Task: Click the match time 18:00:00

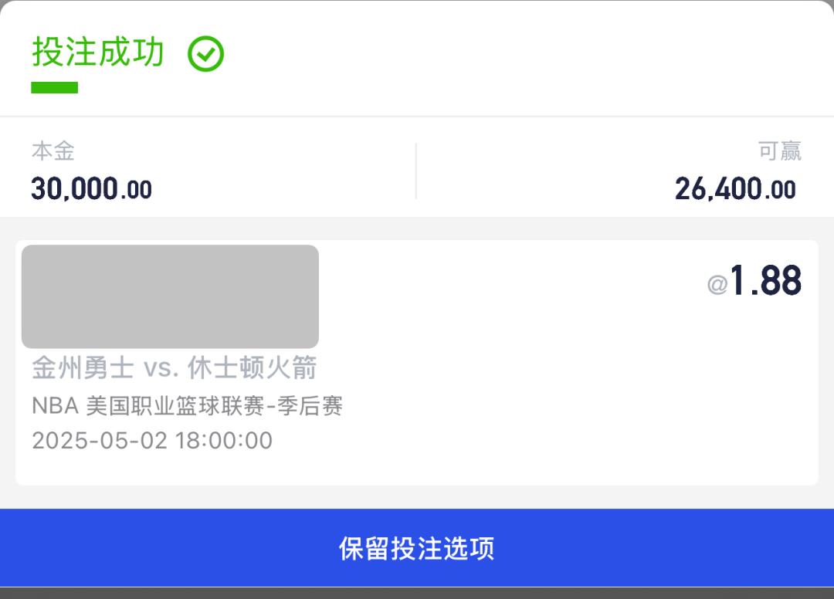Action: 224,441
